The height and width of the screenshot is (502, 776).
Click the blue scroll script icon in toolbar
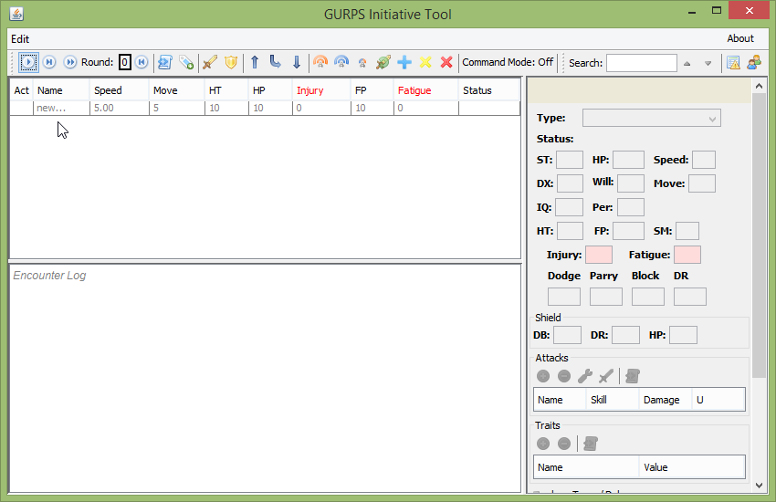click(x=165, y=62)
